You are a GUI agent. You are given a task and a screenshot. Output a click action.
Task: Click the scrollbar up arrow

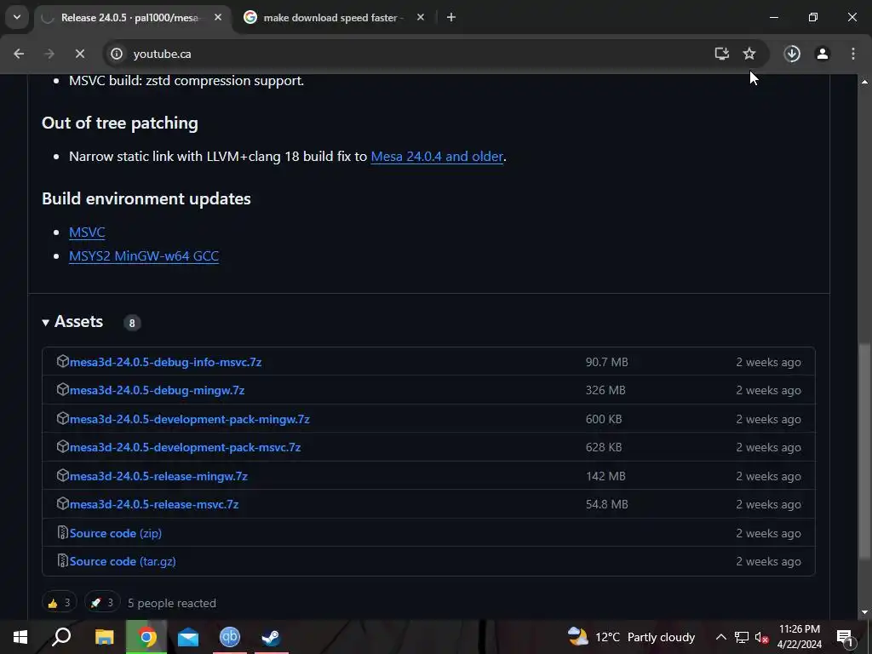coord(863,82)
